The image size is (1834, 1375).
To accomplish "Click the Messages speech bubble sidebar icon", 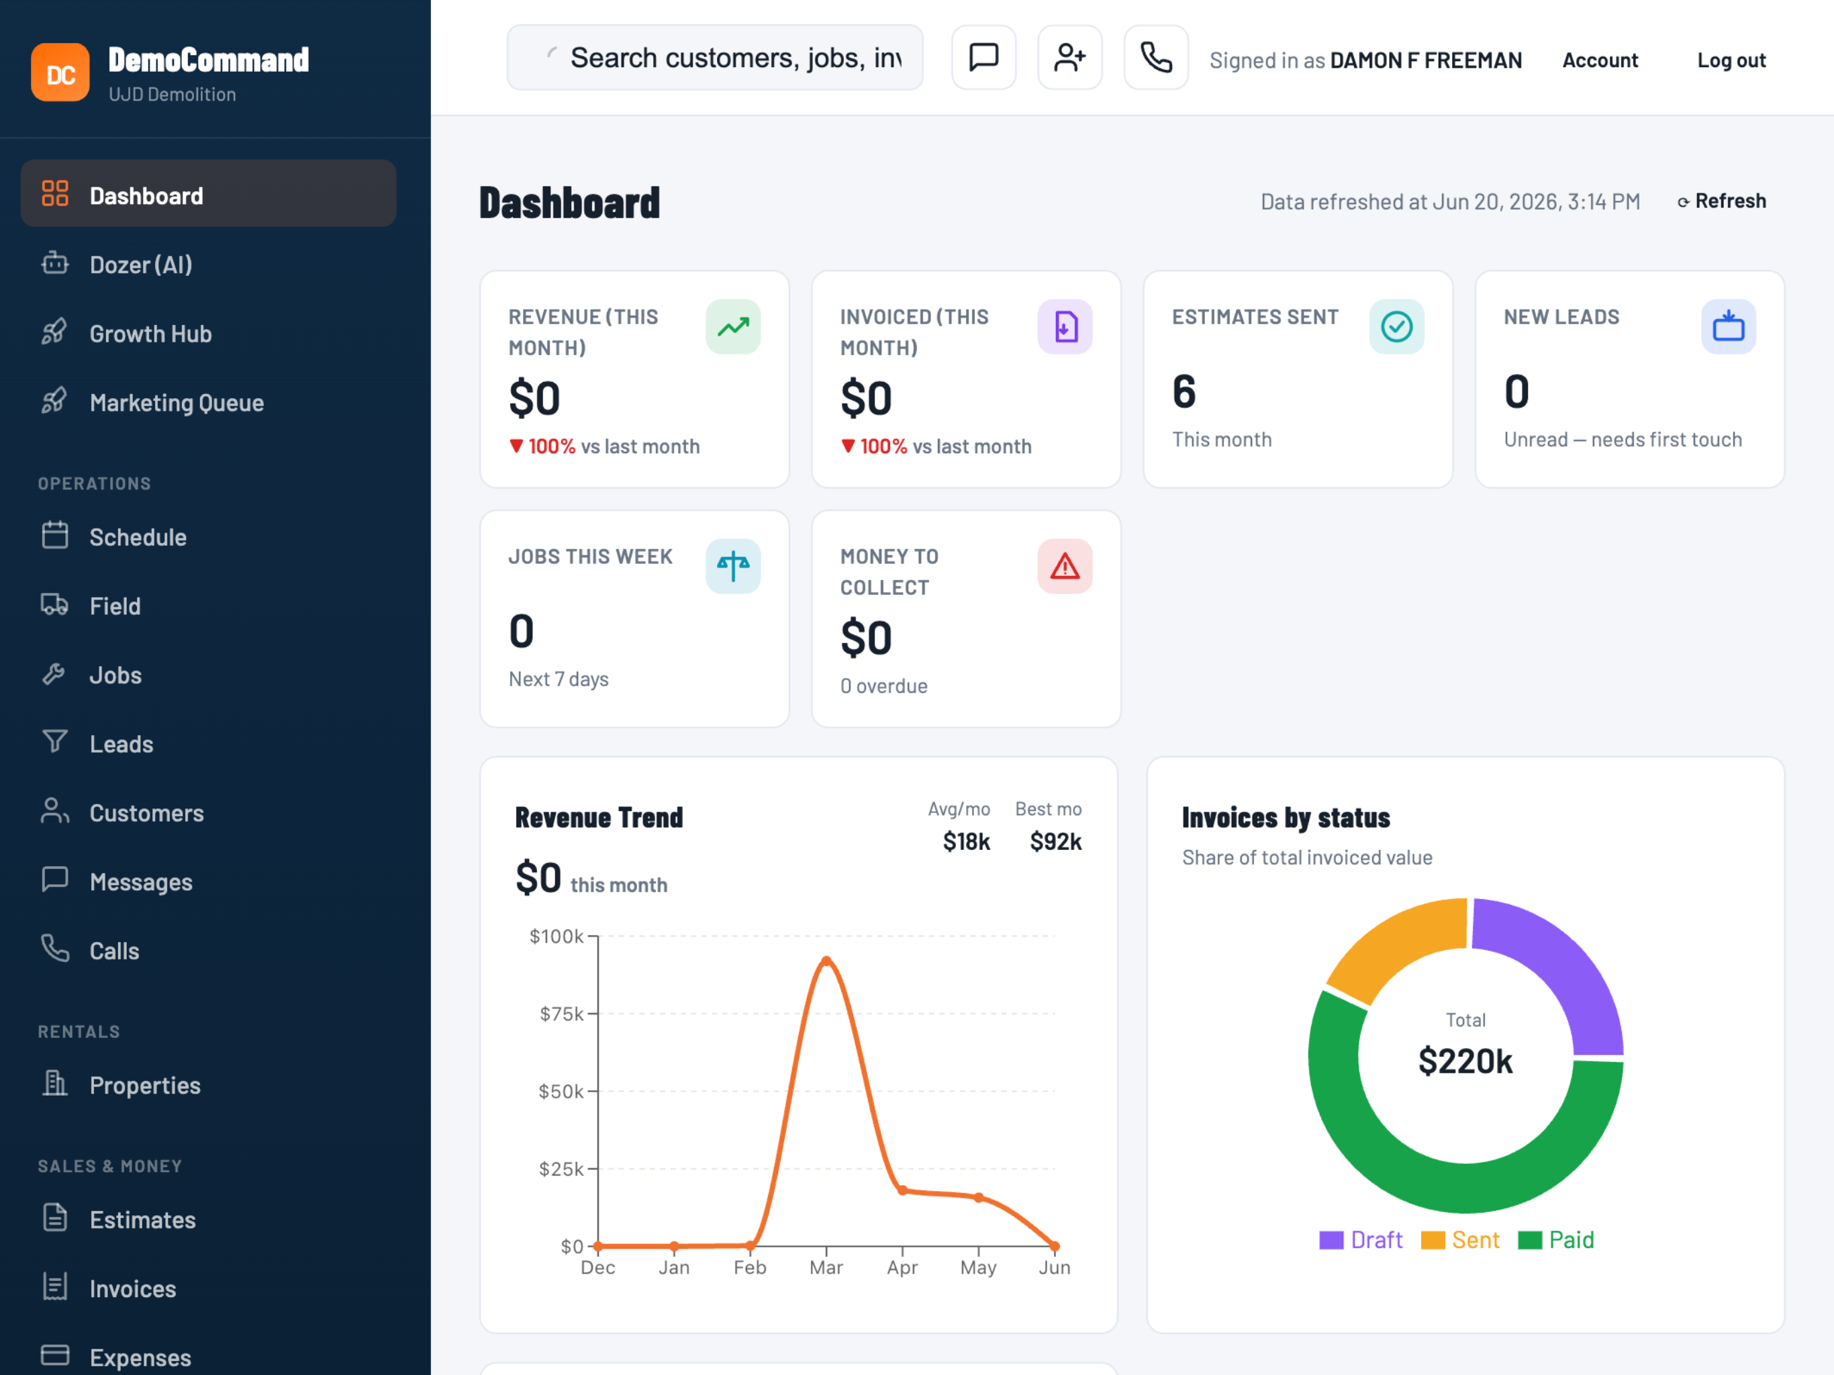I will click(55, 879).
